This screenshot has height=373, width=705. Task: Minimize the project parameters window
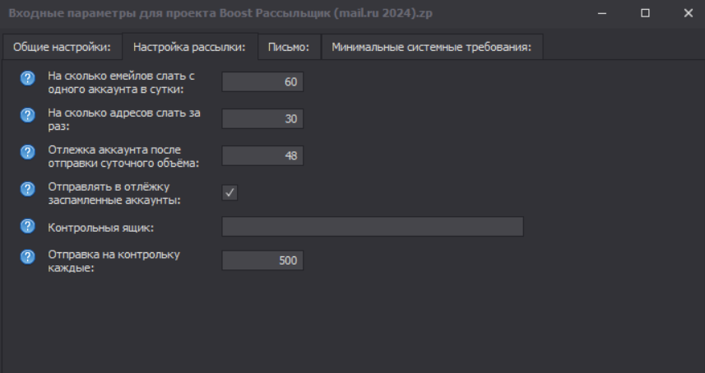[x=603, y=13]
